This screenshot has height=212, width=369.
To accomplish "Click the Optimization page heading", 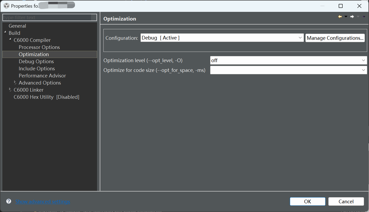I will 120,19.
